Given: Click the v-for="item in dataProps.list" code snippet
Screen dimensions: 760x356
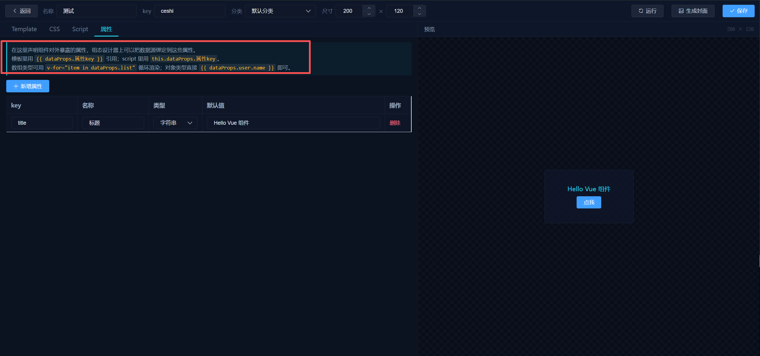Looking at the screenshot, I should tap(91, 68).
